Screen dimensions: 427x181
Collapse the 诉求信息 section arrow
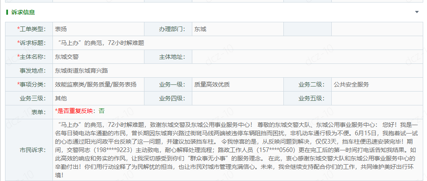click(x=417, y=12)
